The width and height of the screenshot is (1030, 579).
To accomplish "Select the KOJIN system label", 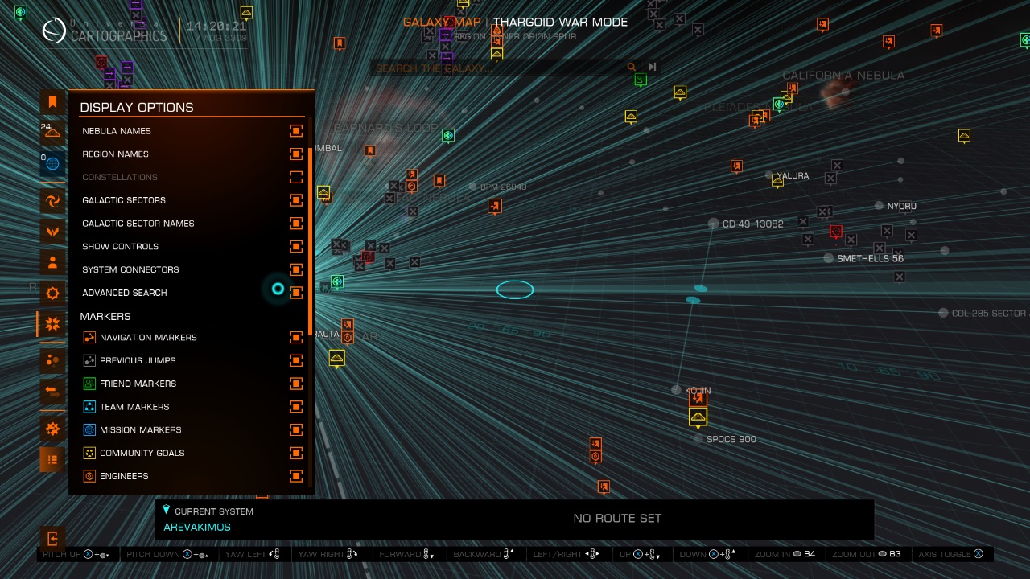I will (698, 391).
